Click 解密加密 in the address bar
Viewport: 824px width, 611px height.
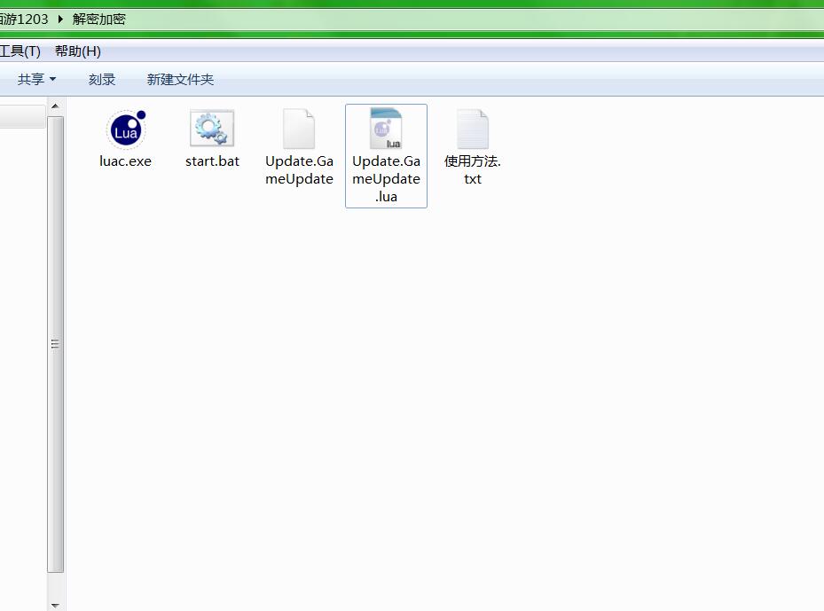point(99,19)
